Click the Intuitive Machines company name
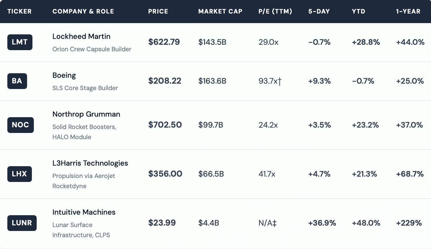 [84, 212]
